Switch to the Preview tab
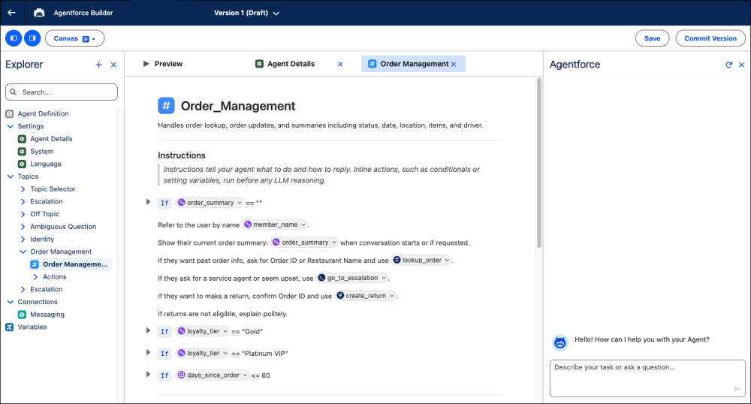Screen dimensions: 751x404 click(163, 64)
